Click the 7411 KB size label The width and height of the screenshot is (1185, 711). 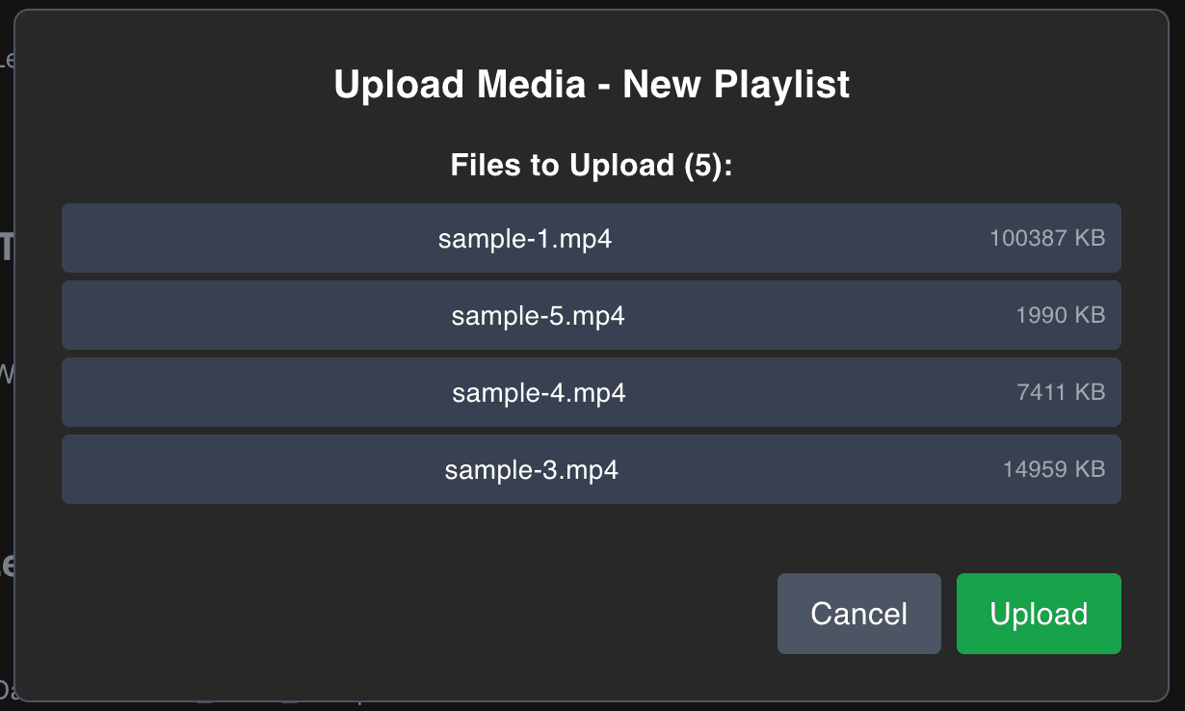1066,392
